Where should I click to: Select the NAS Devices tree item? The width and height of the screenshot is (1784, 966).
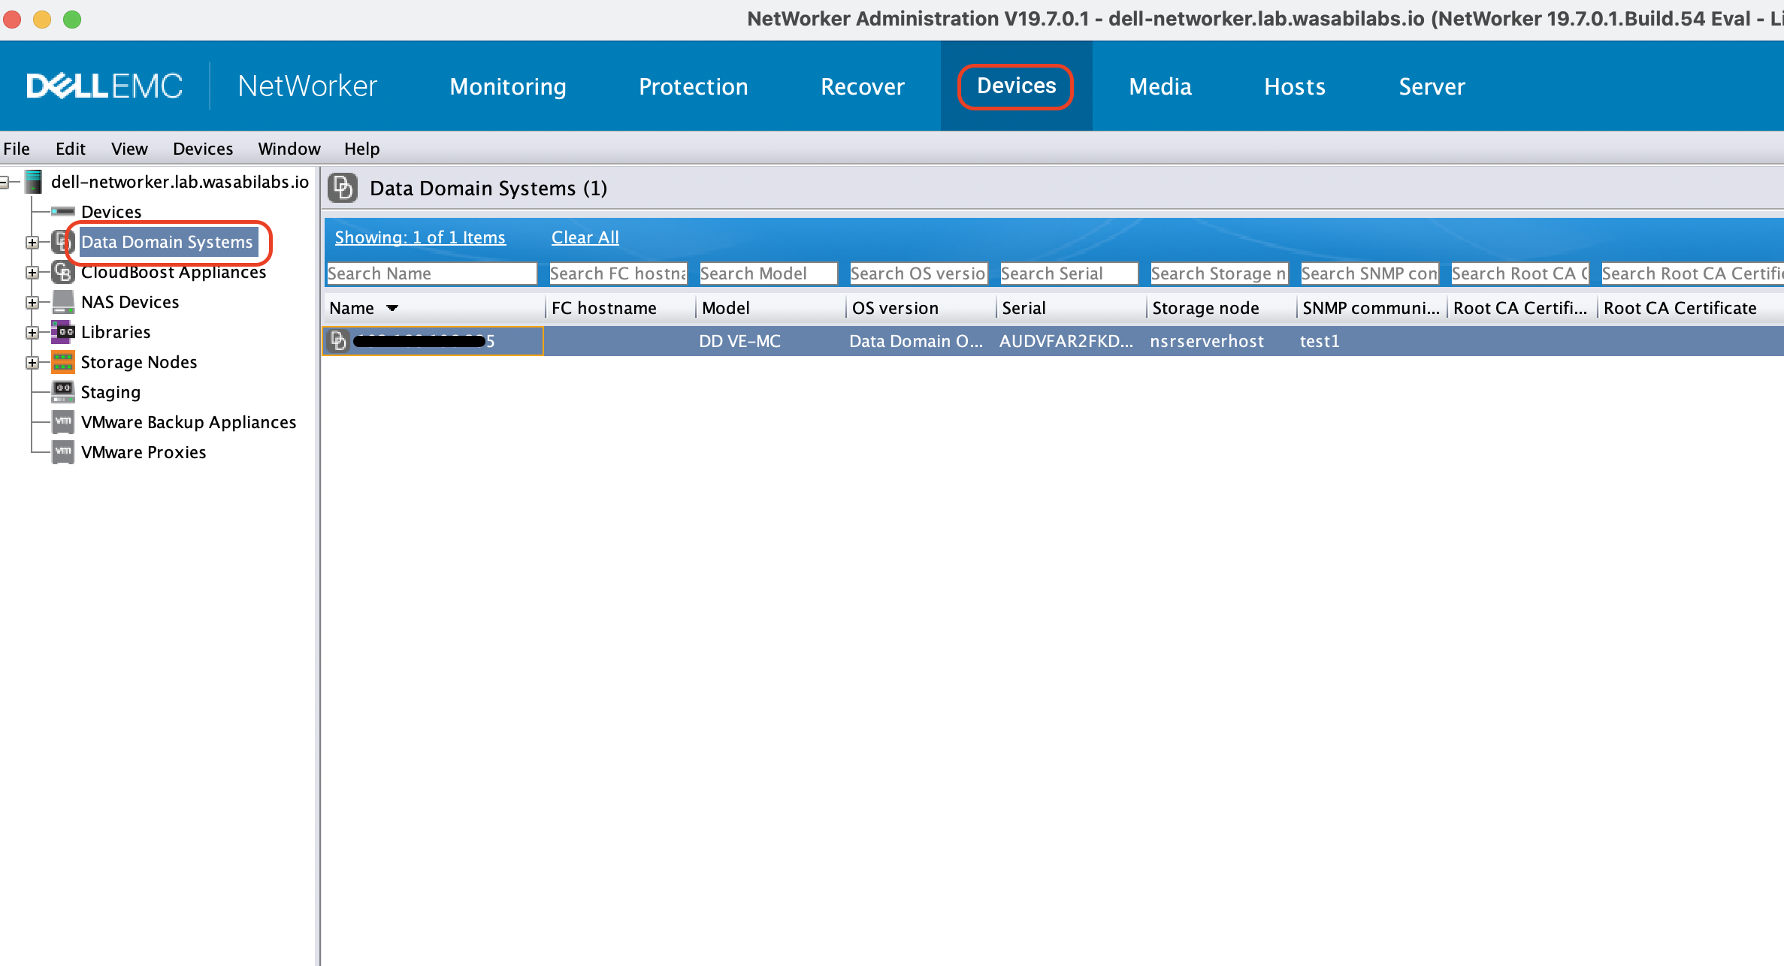(130, 302)
